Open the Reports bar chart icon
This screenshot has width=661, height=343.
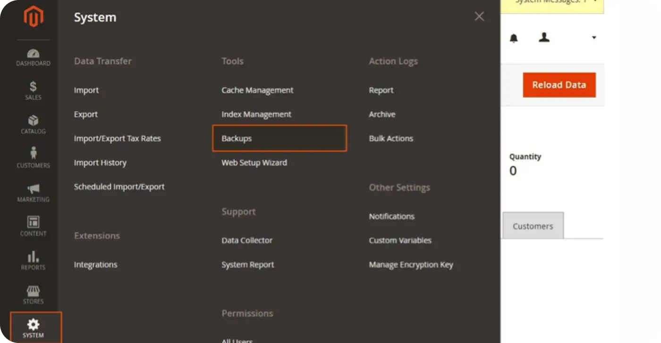[33, 257]
